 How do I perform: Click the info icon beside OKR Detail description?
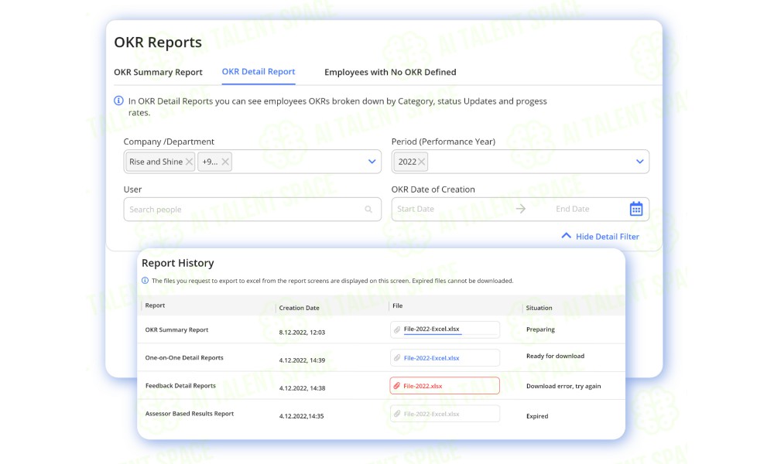pyautogui.click(x=118, y=101)
